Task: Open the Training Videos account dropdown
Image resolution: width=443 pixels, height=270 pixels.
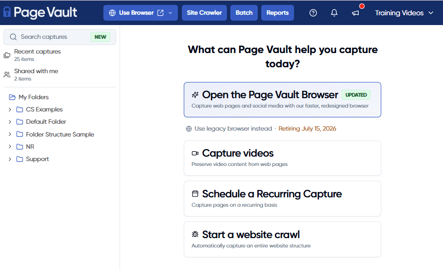Action: [x=404, y=13]
